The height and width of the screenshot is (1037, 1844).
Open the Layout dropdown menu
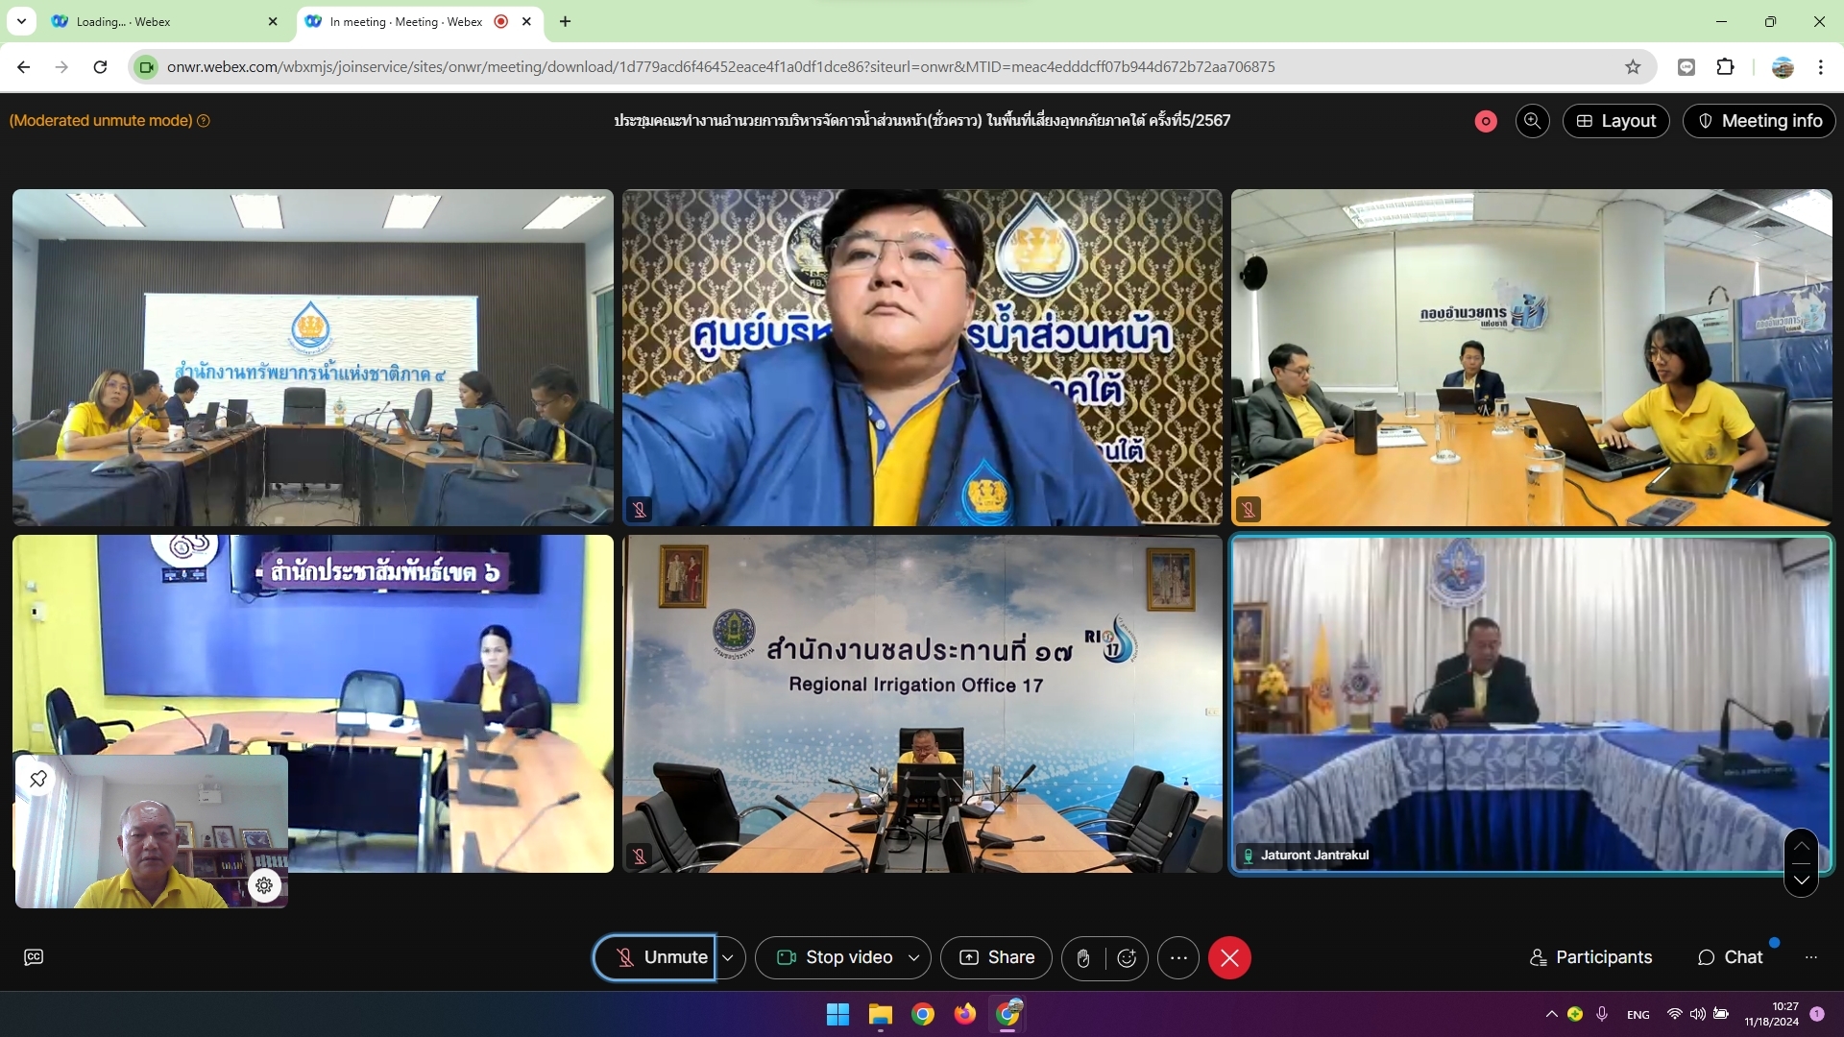(x=1615, y=121)
